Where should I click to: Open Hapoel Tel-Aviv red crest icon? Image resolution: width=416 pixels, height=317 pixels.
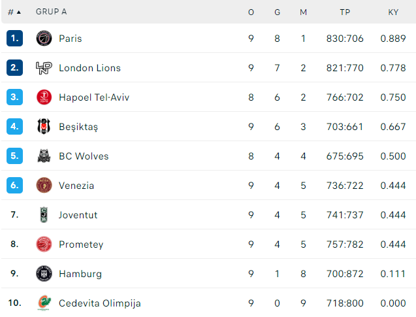click(44, 97)
